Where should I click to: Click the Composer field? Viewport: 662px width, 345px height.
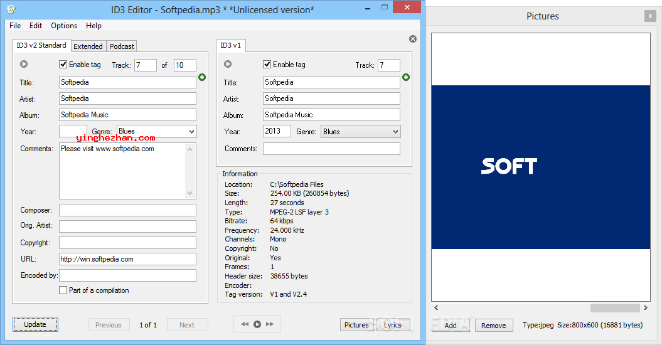[127, 210]
